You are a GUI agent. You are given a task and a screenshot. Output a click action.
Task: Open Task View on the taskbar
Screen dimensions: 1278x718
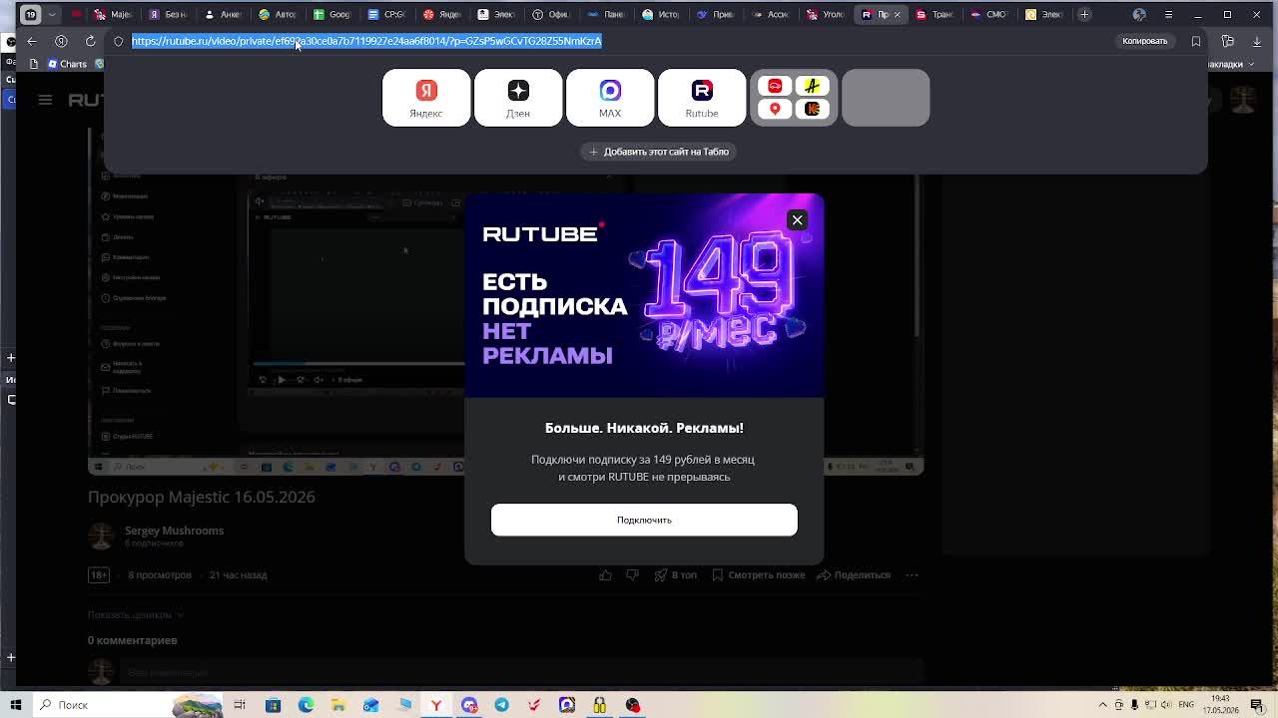click(240, 705)
